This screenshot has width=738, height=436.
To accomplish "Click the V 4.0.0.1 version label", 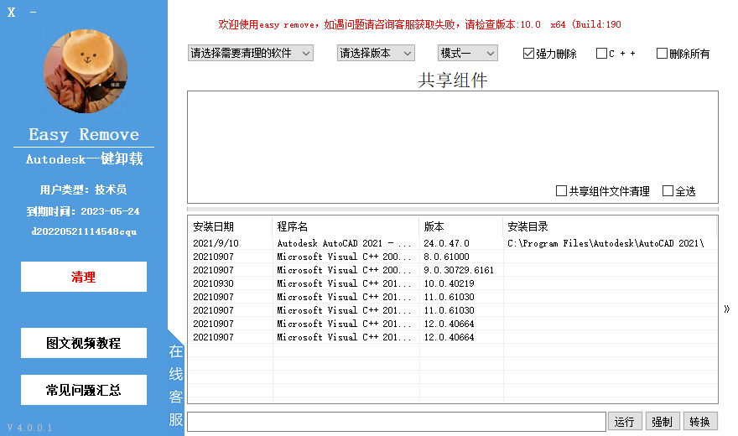I will coord(29,428).
